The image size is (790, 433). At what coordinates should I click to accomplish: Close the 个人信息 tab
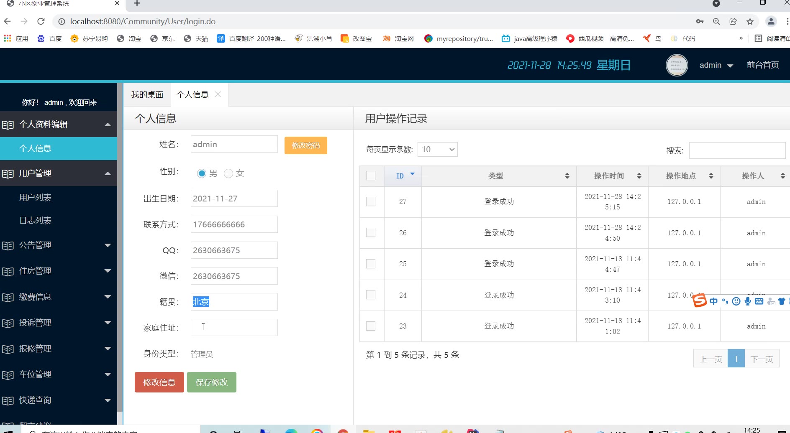coord(218,94)
